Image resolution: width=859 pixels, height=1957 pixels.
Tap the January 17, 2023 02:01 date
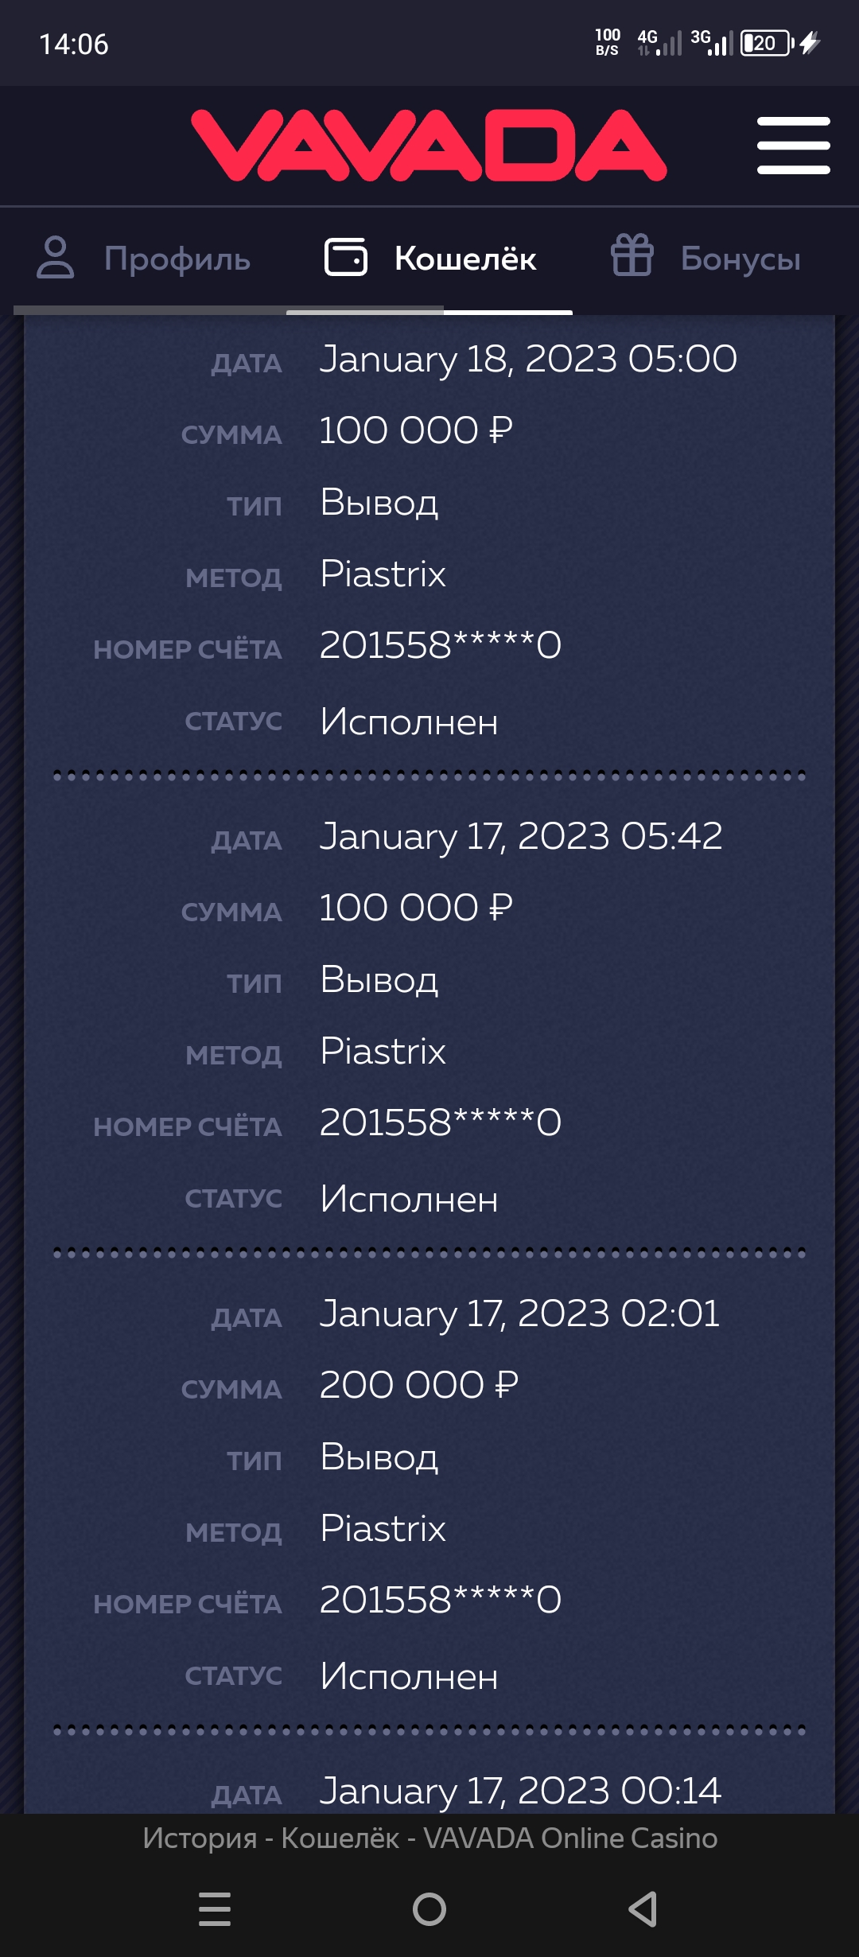[x=519, y=1314]
